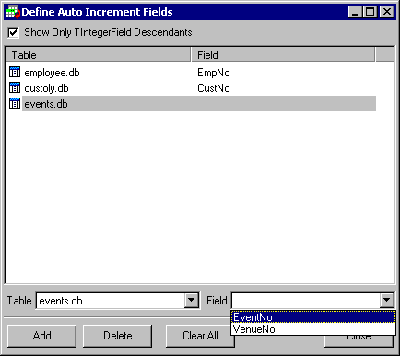Toggle Show Only TIntegerField Descendants checkbox
The width and height of the screenshot is (400, 356).
click(13, 32)
